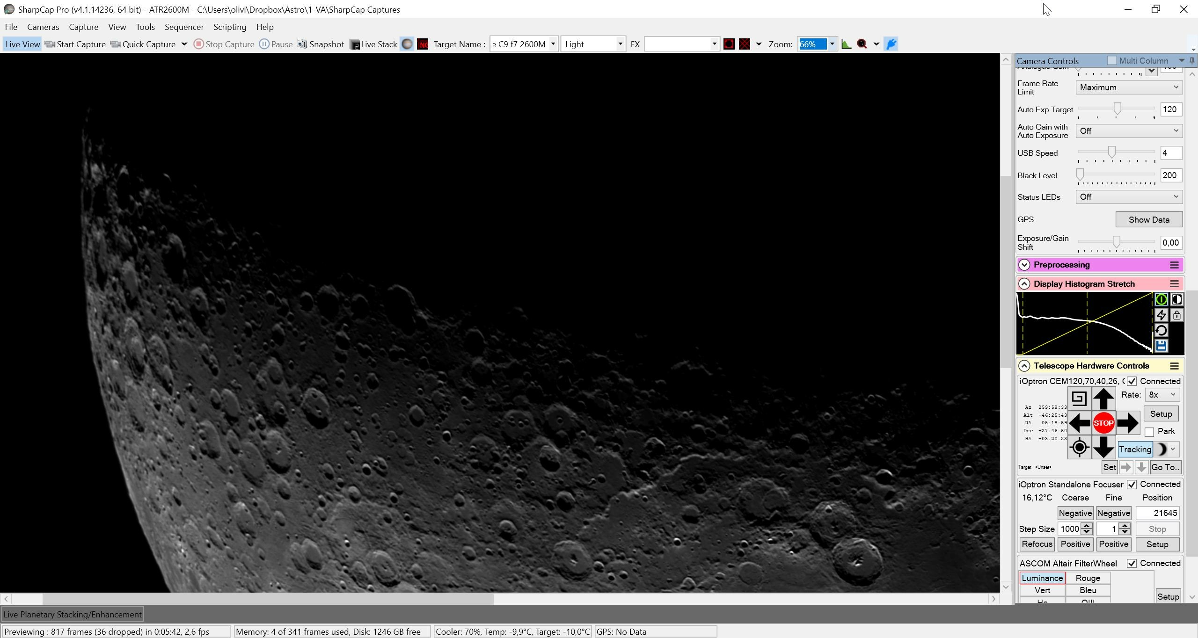This screenshot has width=1198, height=638.
Task: Click the auto-stretch lightning bolt icon
Action: [x=1161, y=315]
